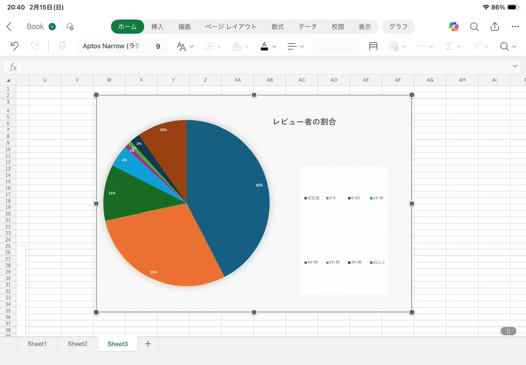Tap the fill color paint bucket
This screenshot has height=365, width=526.
(237, 46)
